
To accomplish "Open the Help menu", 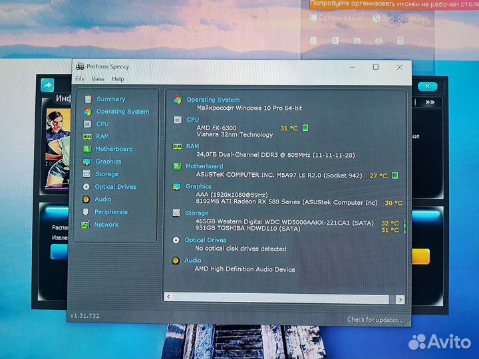I will point(118,79).
